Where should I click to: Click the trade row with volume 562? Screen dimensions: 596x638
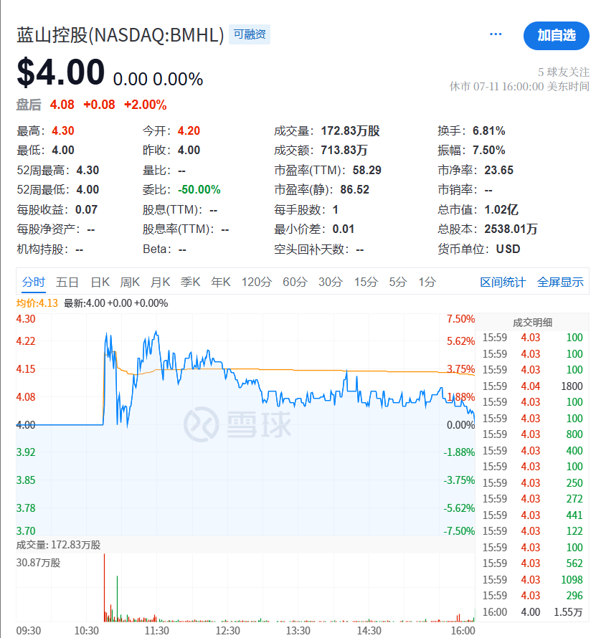point(532,563)
